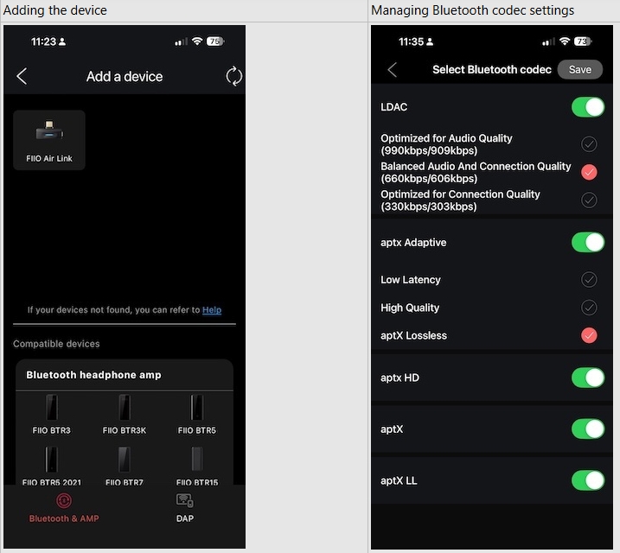Pick the FIIO BTR7 device icon
The width and height of the screenshot is (620, 553).
125,460
